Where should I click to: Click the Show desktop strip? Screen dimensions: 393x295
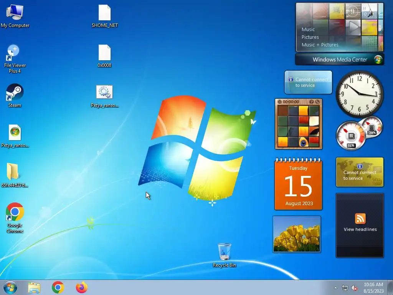(390, 287)
